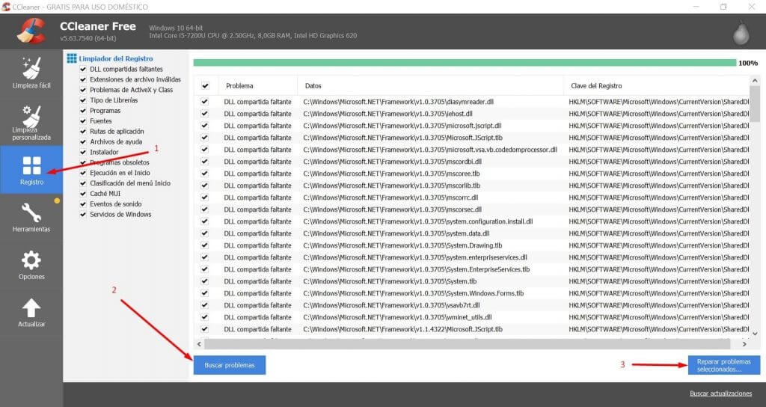Screen dimensions: 766x407
Task: Select the mscorsec.dll path cell
Action: (x=392, y=209)
